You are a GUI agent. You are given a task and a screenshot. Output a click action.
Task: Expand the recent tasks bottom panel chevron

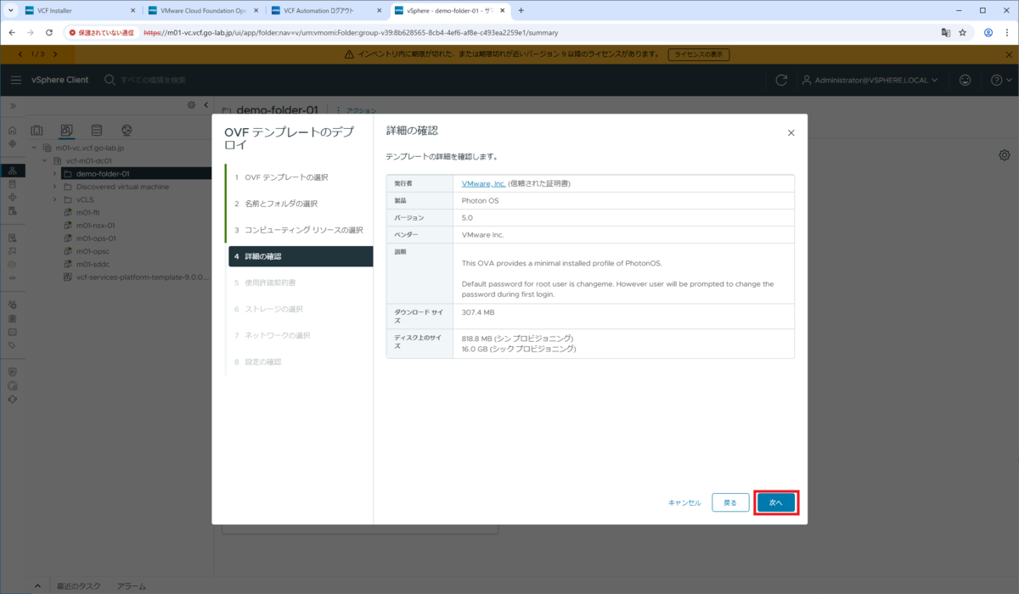tap(38, 586)
